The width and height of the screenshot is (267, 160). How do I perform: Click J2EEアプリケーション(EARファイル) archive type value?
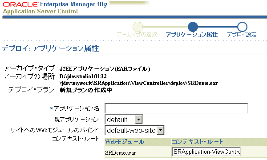(105, 69)
